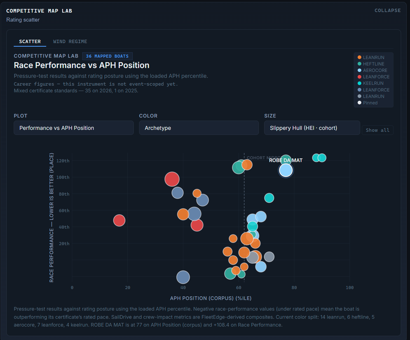Click the APH POSITION (CORPUS) axis title
410x340 pixels.
pos(211,298)
